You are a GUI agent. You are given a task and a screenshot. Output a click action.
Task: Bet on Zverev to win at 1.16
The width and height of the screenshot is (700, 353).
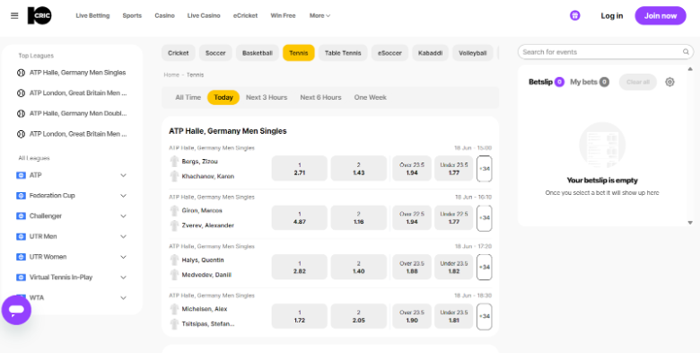click(358, 217)
